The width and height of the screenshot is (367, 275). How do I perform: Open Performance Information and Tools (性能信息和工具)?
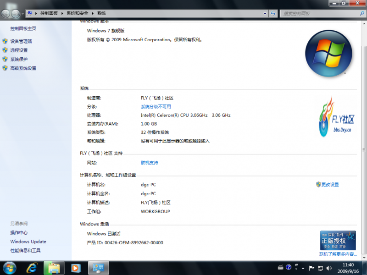pos(25,250)
